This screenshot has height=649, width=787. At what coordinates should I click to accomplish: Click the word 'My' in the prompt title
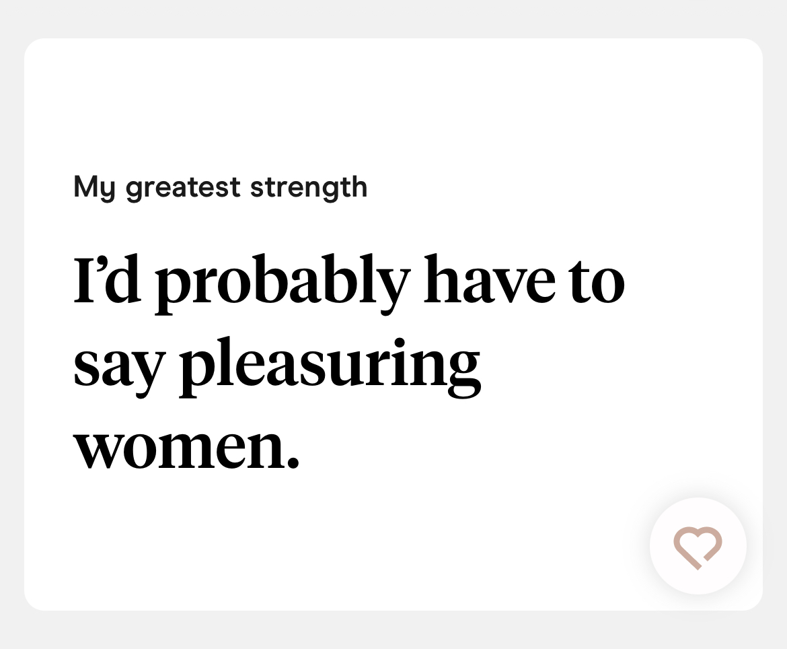94,189
